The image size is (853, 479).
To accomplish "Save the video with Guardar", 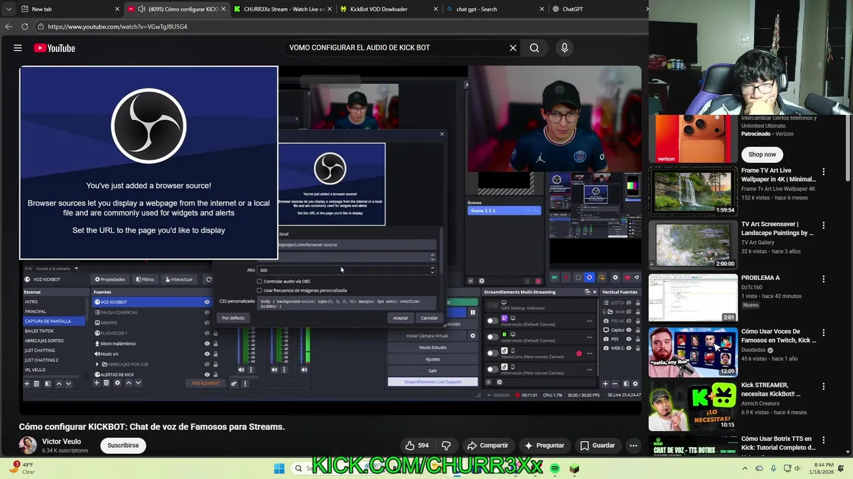I will [x=597, y=445].
